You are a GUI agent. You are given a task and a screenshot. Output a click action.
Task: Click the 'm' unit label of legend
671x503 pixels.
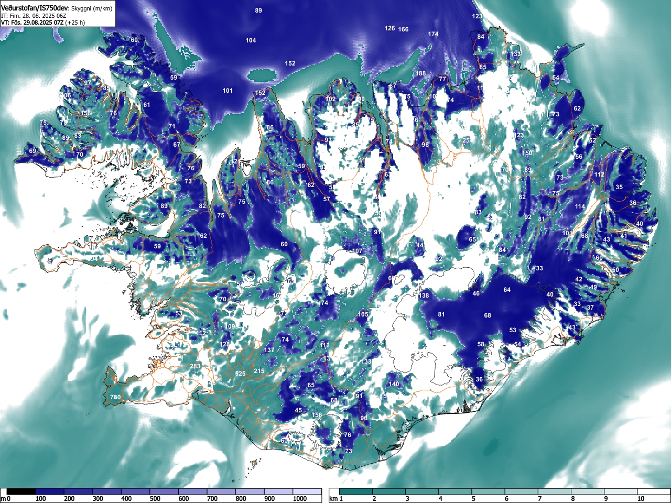(x=3, y=499)
